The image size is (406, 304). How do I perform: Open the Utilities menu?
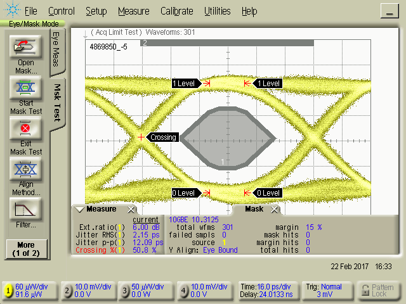[x=218, y=11]
